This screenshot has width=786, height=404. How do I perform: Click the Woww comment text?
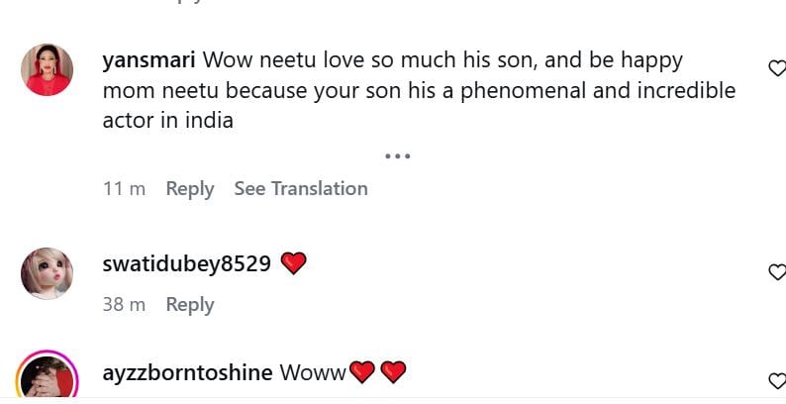tap(313, 373)
